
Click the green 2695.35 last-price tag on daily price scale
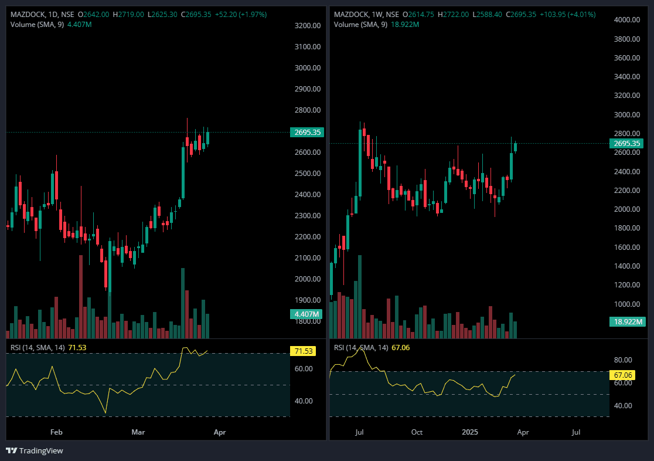point(307,133)
